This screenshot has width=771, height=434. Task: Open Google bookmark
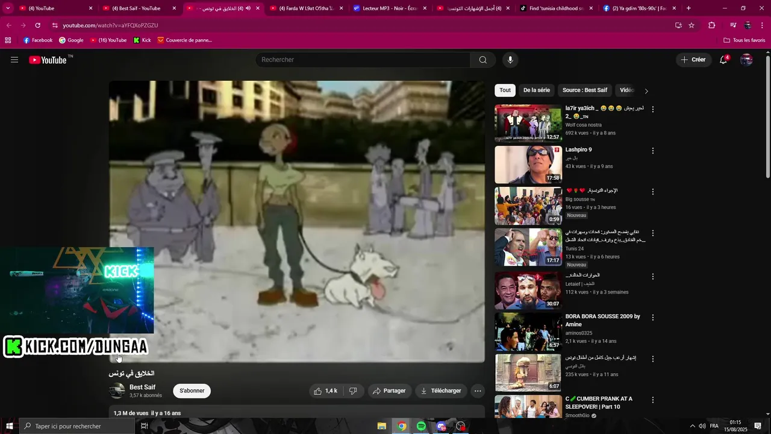pyautogui.click(x=71, y=40)
